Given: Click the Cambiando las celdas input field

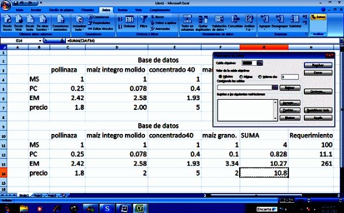Looking at the screenshot, I should point(245,88).
